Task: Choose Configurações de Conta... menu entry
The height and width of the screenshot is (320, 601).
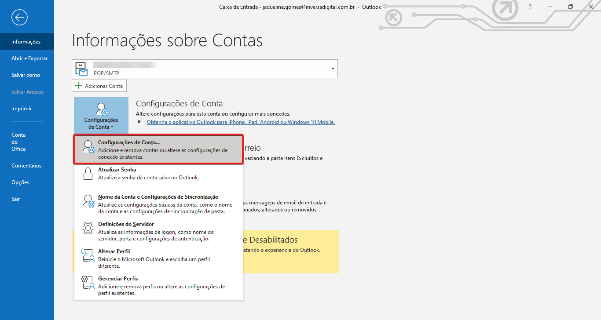Action: pyautogui.click(x=158, y=149)
